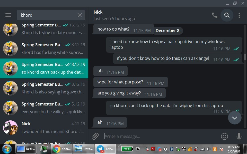The height and width of the screenshot is (154, 247).
Task: Open the Action Center flag icon
Action: tap(221, 149)
